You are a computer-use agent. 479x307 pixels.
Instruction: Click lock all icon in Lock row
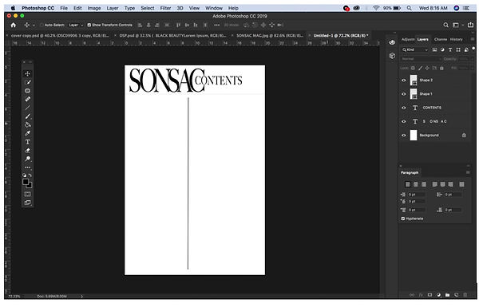click(441, 68)
